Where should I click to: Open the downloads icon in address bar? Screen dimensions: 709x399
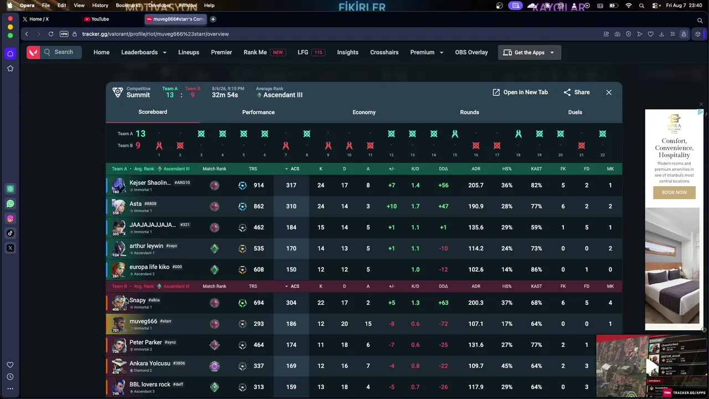661,34
